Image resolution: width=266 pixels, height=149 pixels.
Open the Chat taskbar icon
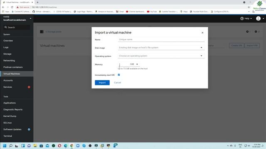[x=29, y=146]
